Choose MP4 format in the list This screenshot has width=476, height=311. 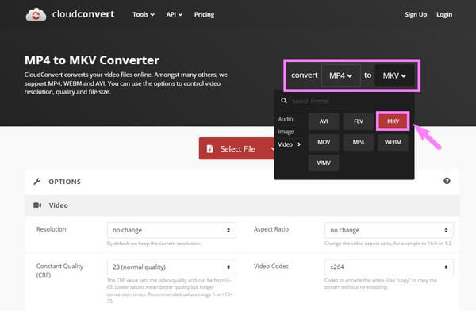[x=359, y=142]
